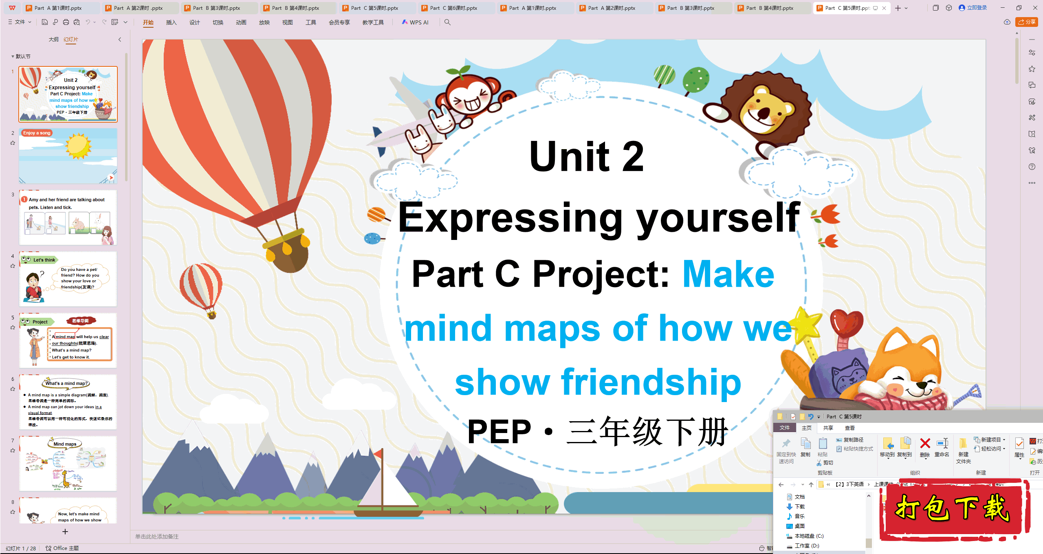Screen dimensions: 1043x554
Task: Click the Explorer up-directory arrow
Action: [x=811, y=484]
